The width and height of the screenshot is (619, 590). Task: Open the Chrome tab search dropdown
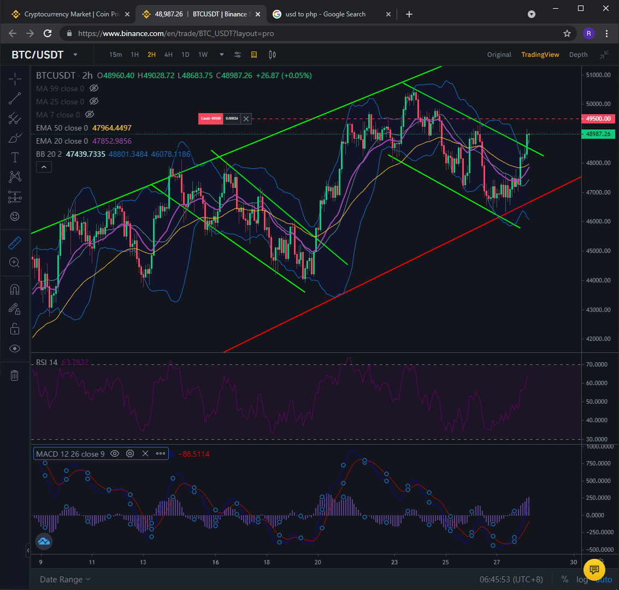pyautogui.click(x=532, y=14)
